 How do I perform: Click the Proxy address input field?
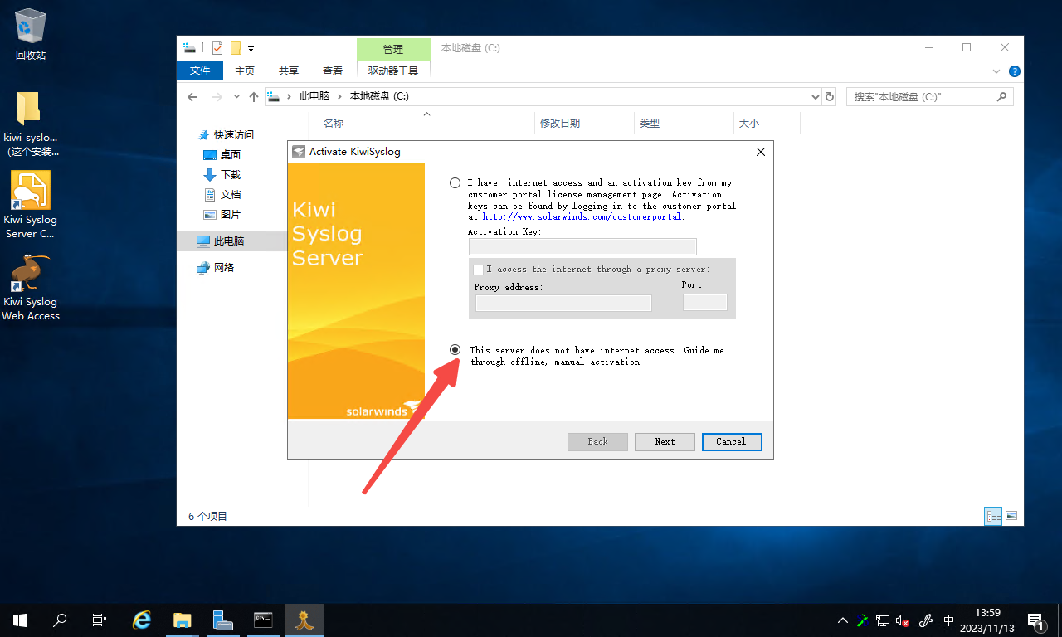tap(563, 303)
